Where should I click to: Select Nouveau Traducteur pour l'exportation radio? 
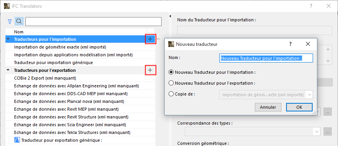click(x=171, y=83)
